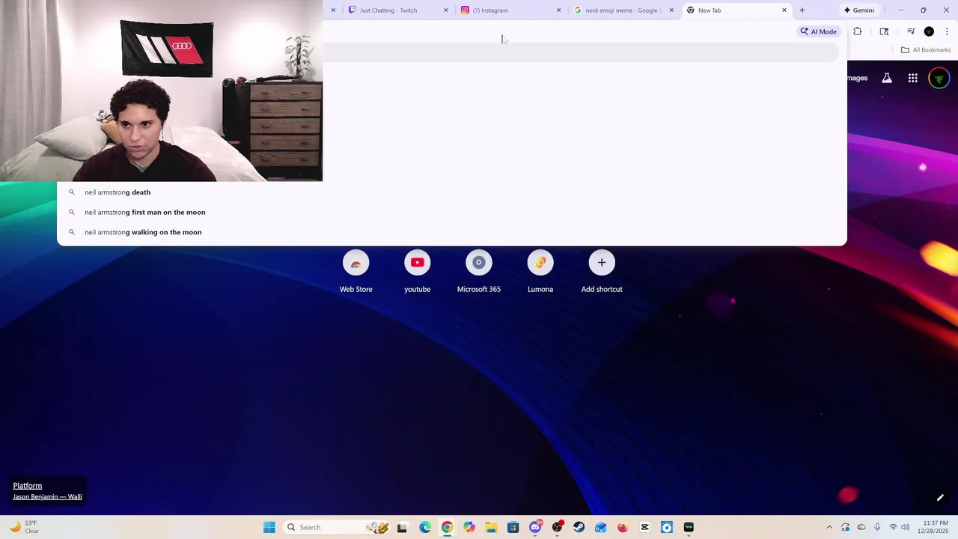The width and height of the screenshot is (958, 539).
Task: Show hidden system tray icons
Action: click(829, 528)
